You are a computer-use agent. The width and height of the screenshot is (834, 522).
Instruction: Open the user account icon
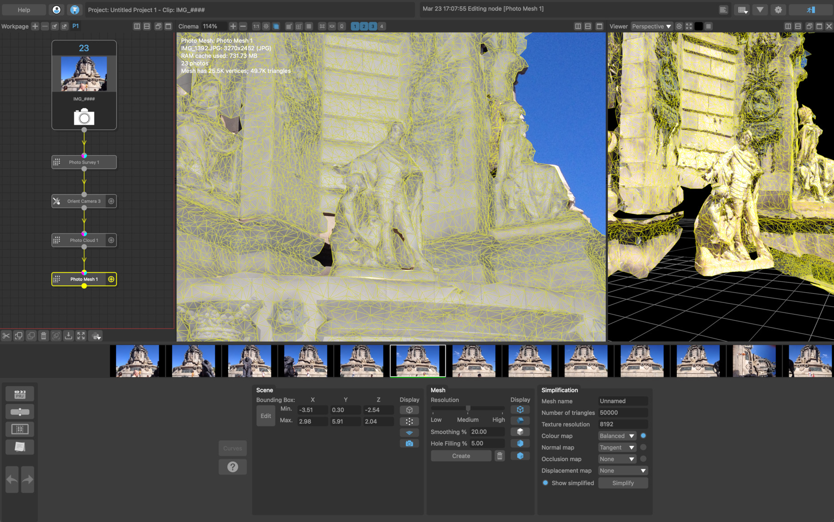(x=57, y=10)
